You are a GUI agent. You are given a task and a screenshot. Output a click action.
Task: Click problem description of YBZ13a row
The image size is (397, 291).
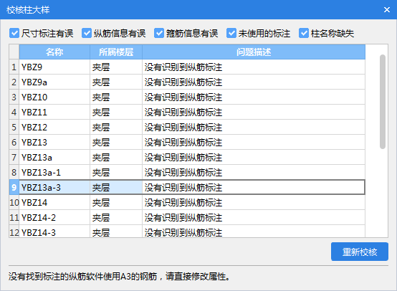(x=254, y=157)
